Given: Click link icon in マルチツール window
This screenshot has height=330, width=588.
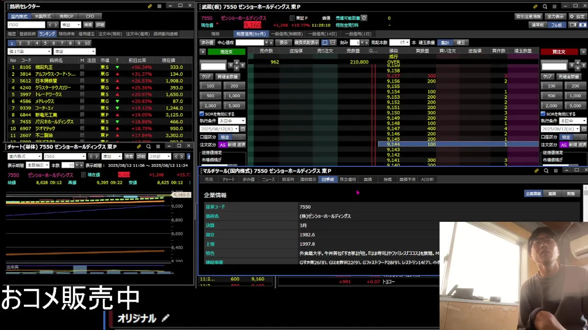Looking at the screenshot, I should tap(536, 170).
